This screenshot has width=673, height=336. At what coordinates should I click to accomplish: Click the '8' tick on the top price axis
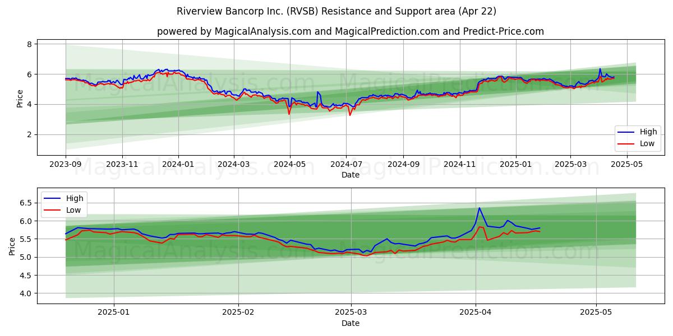point(30,44)
